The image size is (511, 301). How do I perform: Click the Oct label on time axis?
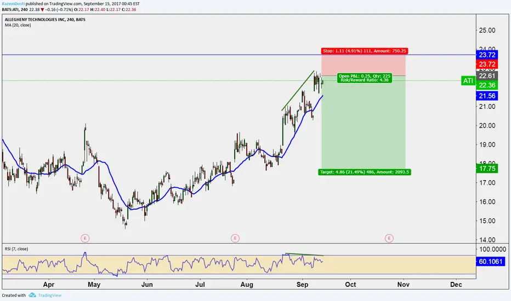(x=350, y=285)
